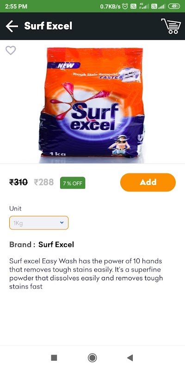The width and height of the screenshot is (185, 370).
Task: Tap Android back triangle button
Action: (130, 358)
